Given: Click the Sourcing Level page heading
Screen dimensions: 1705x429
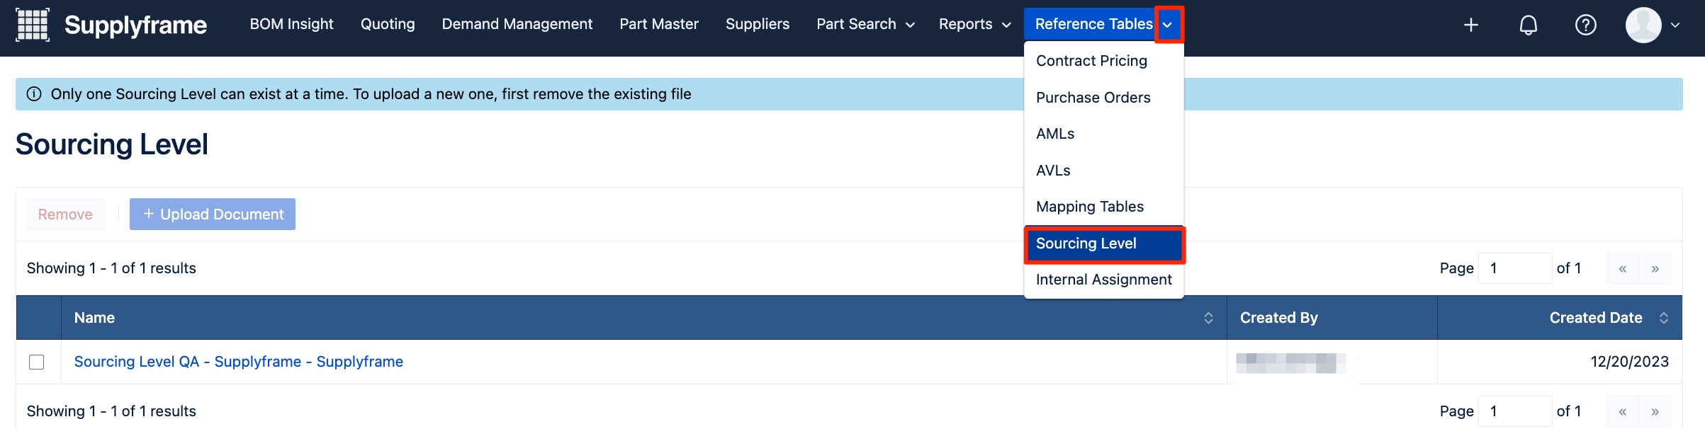Looking at the screenshot, I should pyautogui.click(x=112, y=144).
